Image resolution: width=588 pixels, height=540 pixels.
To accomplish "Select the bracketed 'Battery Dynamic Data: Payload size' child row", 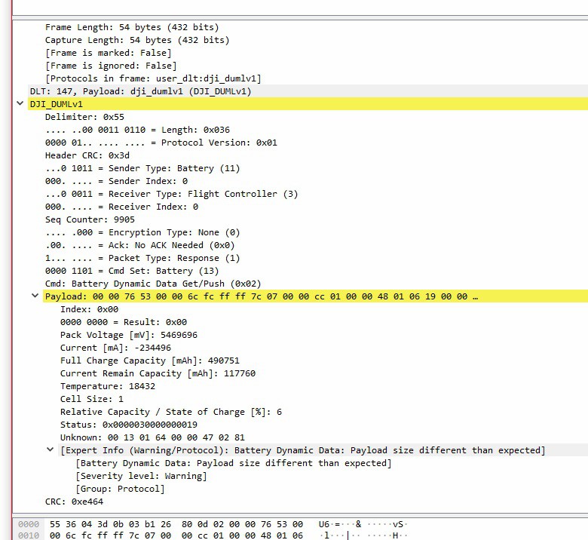I will 233,463.
